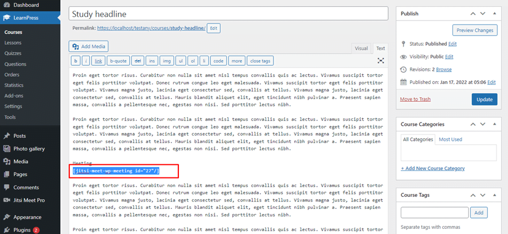Click the Course Tags input field

point(435,213)
